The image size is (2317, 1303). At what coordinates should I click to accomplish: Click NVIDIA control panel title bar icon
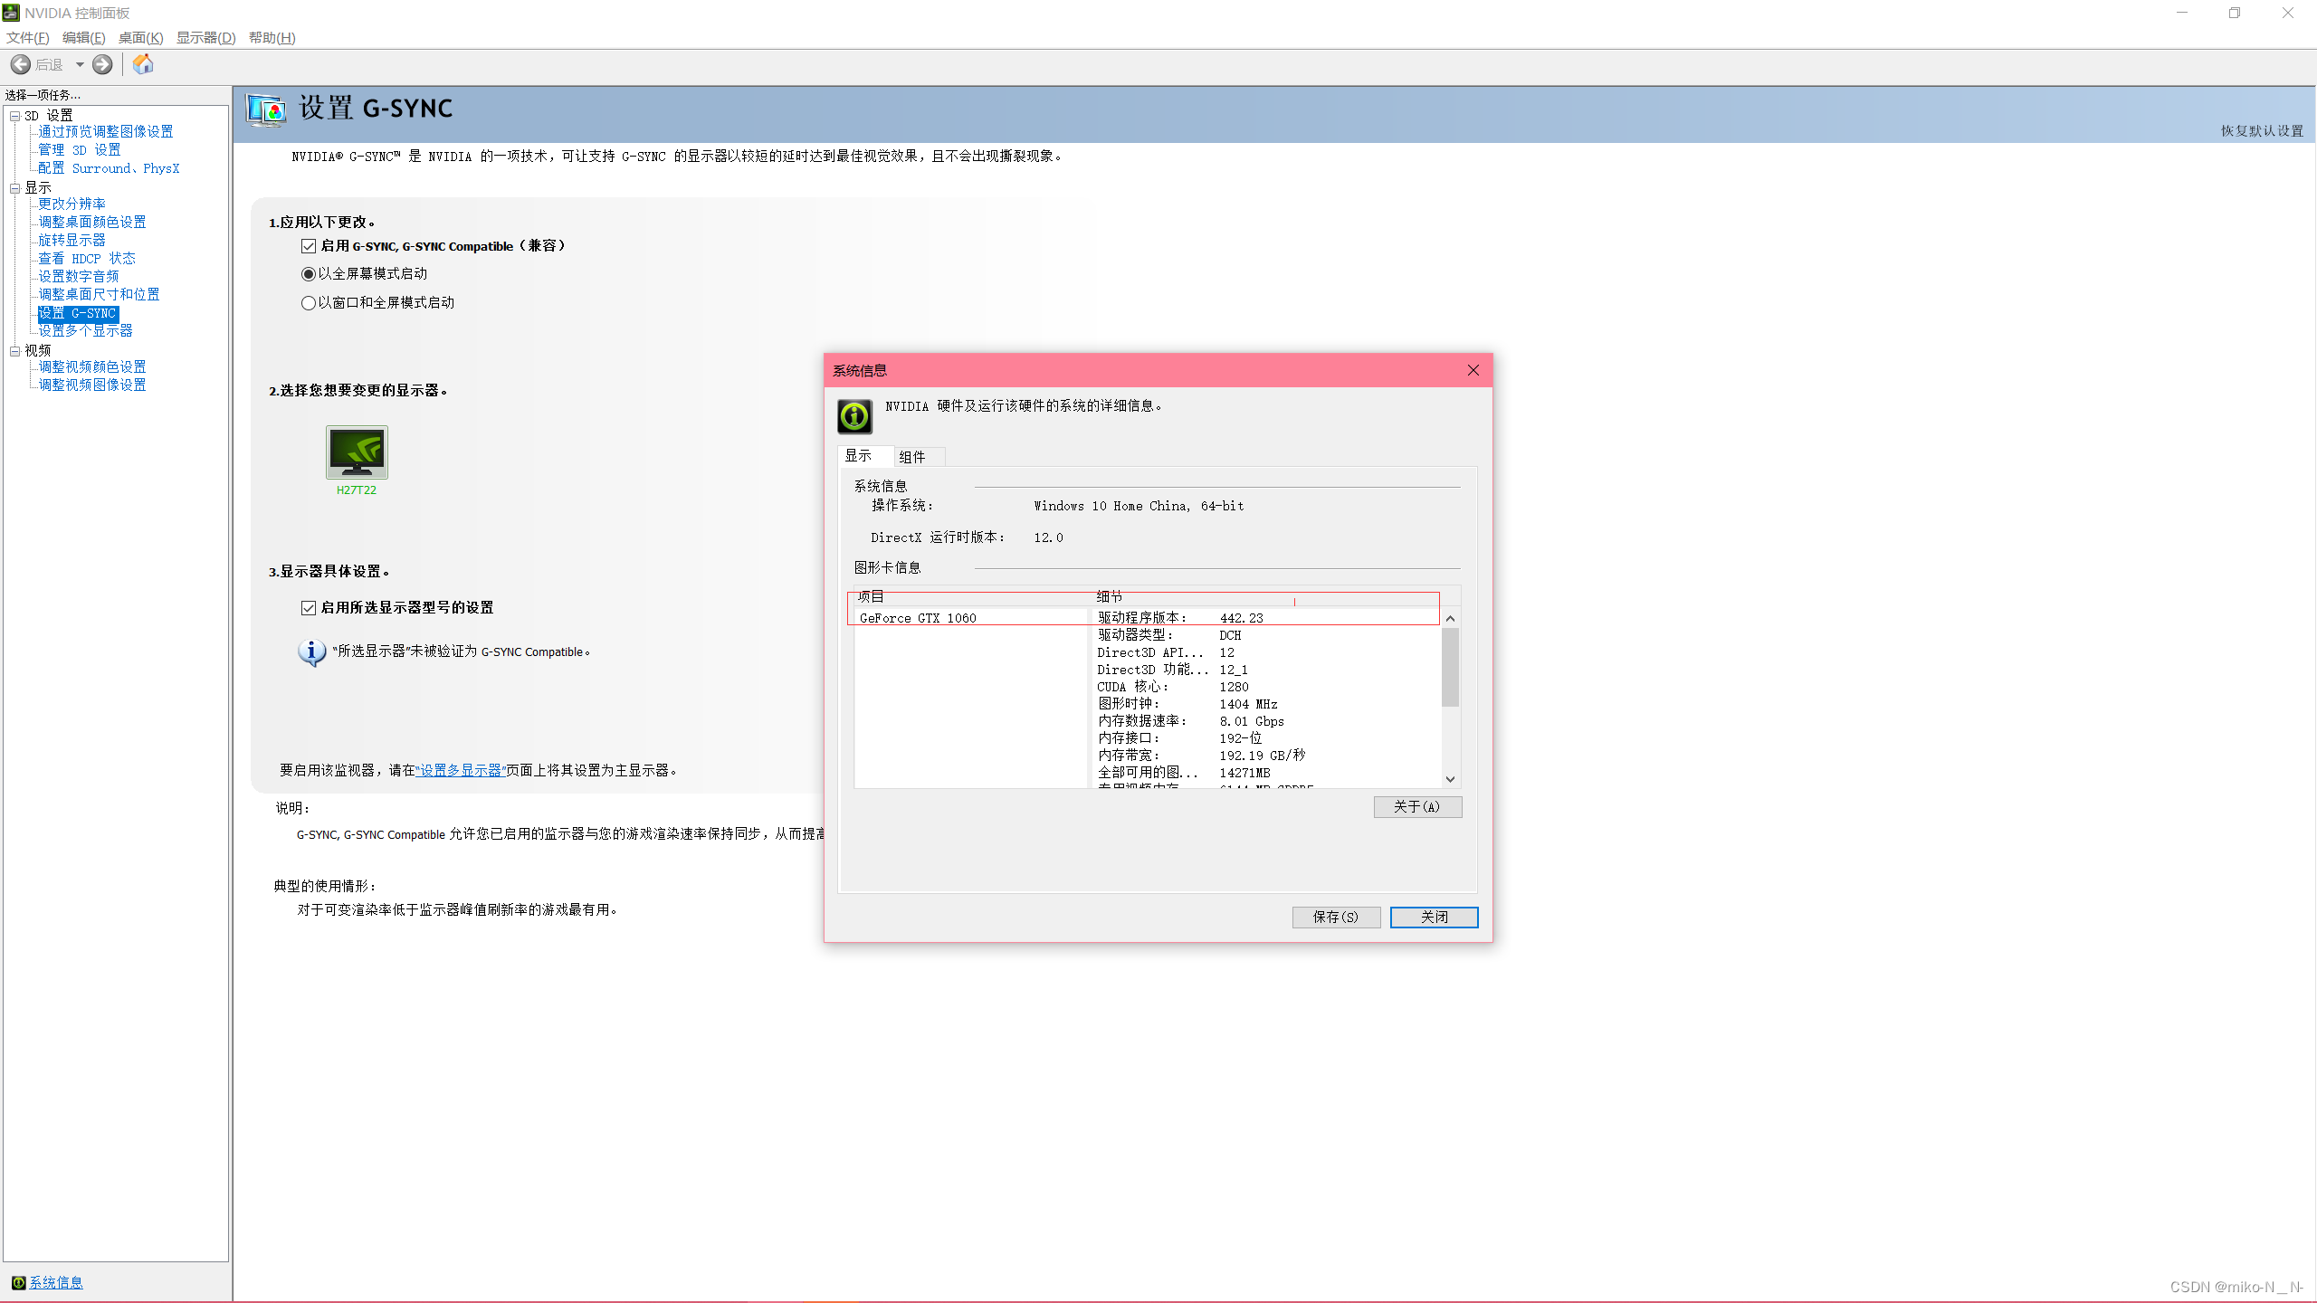(11, 13)
